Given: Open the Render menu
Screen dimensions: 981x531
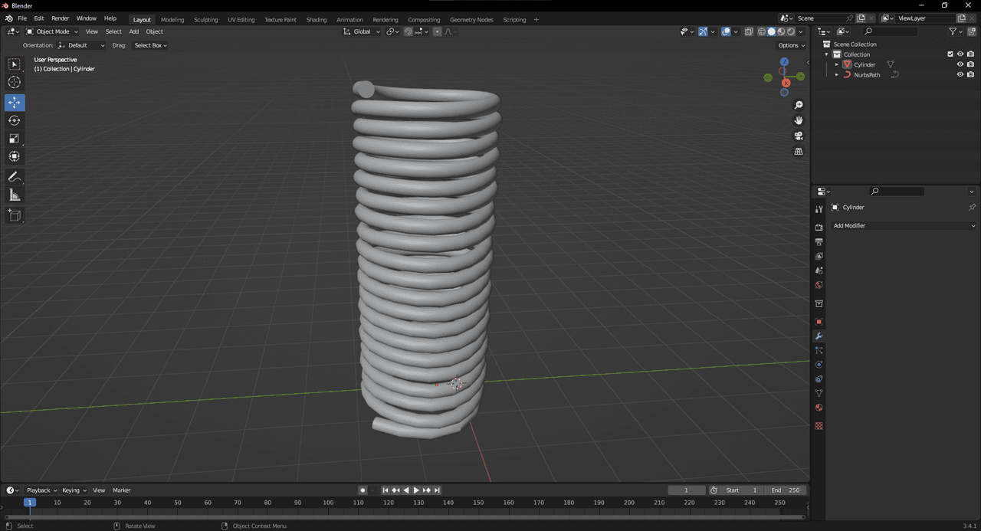Looking at the screenshot, I should (60, 18).
